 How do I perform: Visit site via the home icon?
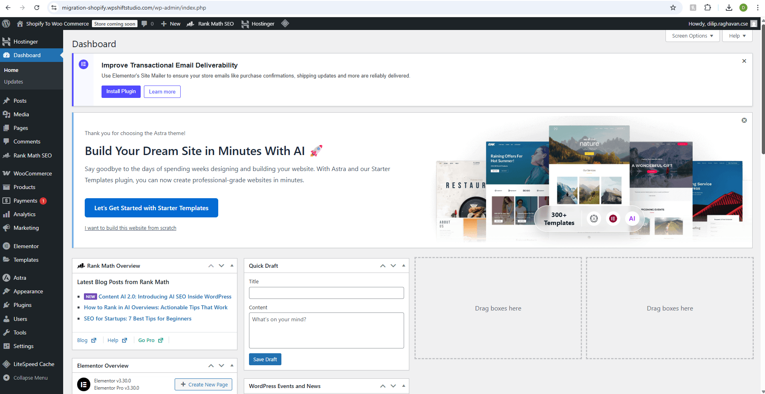click(x=20, y=24)
